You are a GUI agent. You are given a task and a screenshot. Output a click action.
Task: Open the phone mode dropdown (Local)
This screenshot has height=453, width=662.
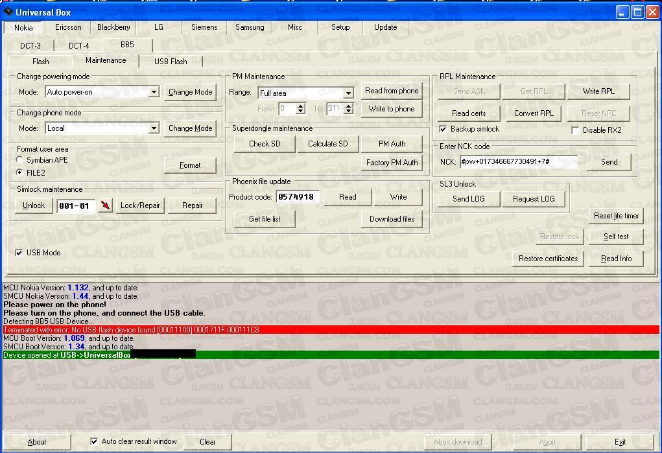[x=154, y=128]
